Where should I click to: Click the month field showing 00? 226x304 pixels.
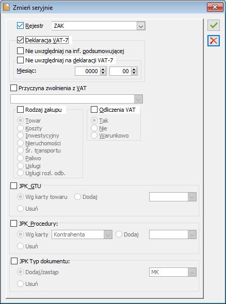[x=120, y=71]
